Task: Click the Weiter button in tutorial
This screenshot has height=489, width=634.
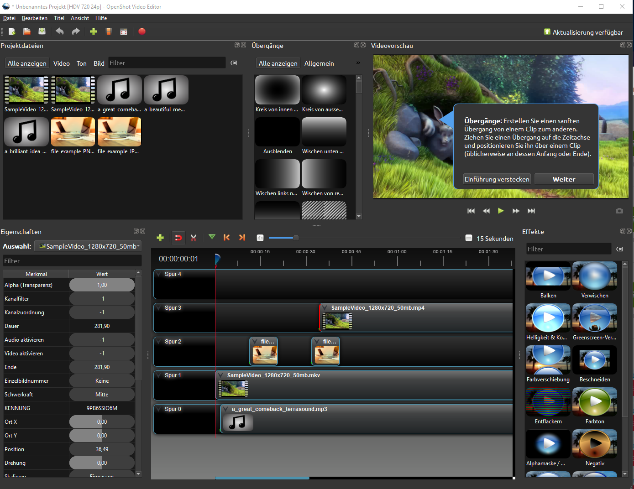Action: coord(564,179)
